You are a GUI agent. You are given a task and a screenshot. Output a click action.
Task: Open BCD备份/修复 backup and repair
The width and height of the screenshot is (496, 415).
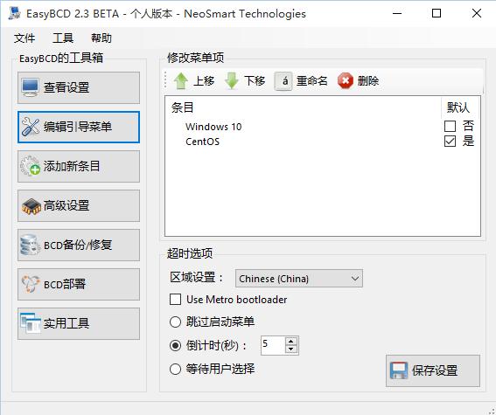coord(79,245)
